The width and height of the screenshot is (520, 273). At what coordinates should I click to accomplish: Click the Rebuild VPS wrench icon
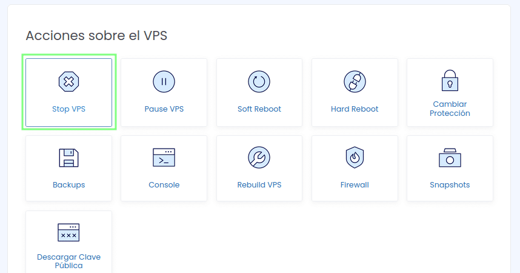coord(259,157)
